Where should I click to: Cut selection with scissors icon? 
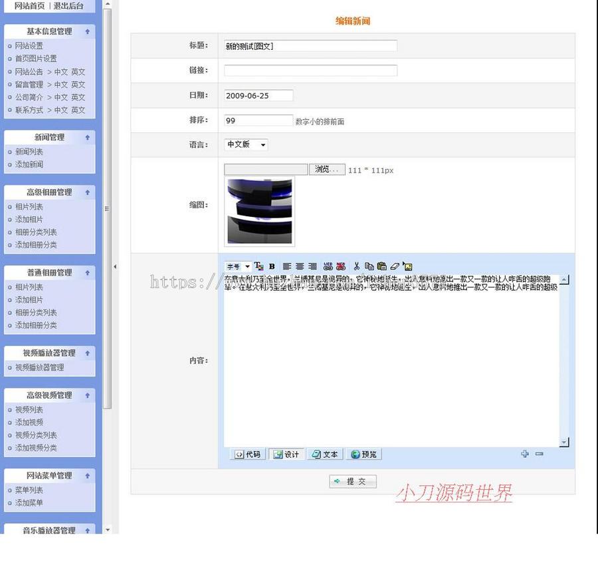[x=357, y=266]
